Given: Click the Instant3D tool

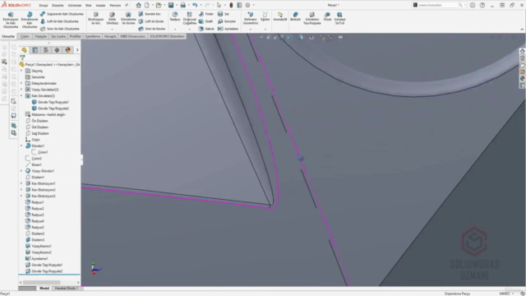Looking at the screenshot, I should pos(279,16).
